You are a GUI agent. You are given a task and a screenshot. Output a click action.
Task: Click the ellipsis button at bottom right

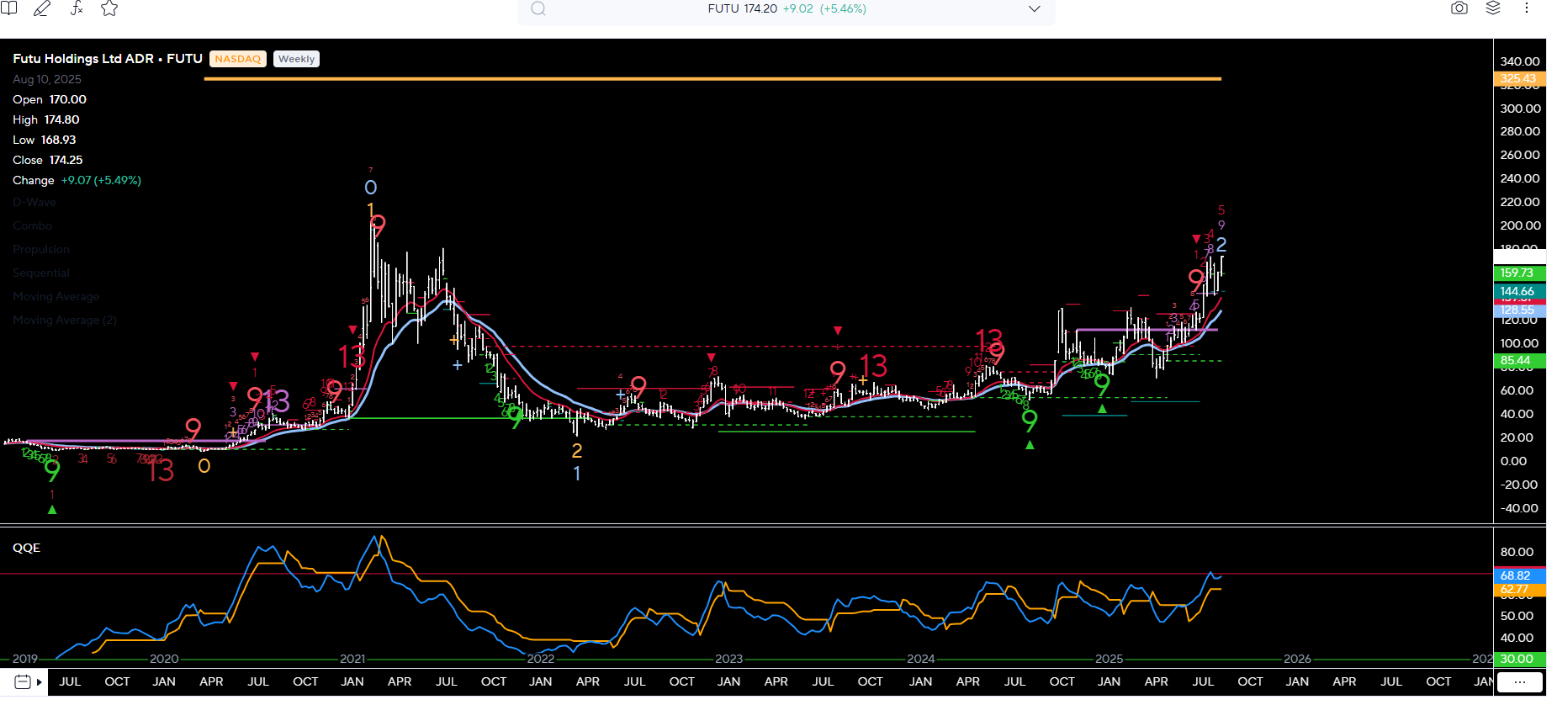1519,682
